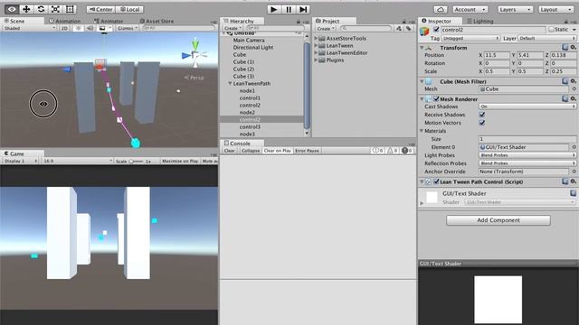Step forward one frame
This screenshot has height=325, width=579.
point(303,9)
